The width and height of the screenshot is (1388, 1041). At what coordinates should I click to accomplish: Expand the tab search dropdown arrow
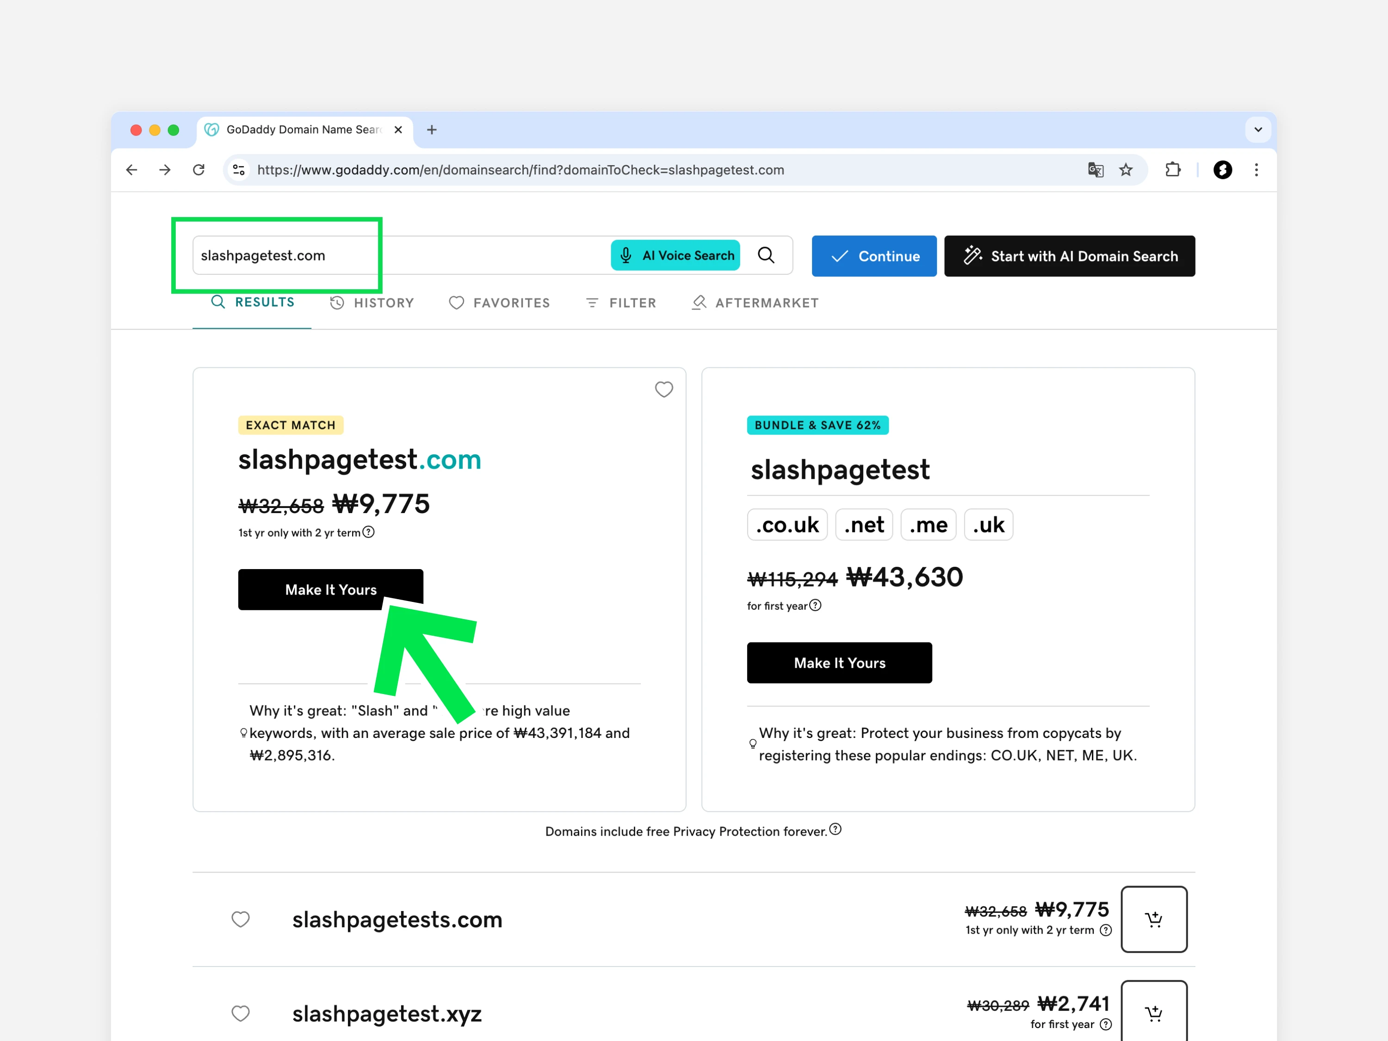[x=1258, y=130]
